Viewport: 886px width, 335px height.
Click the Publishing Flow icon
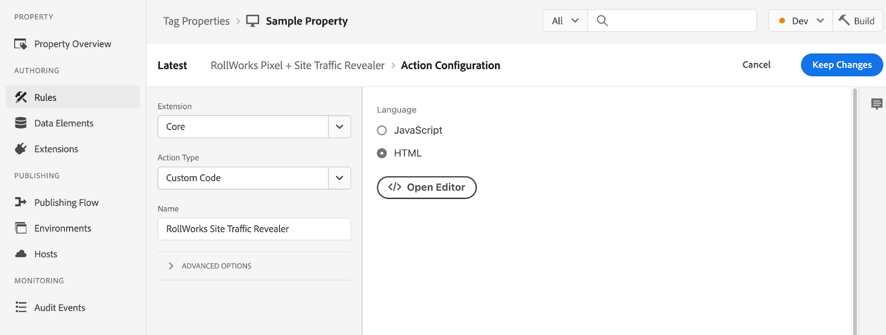pos(21,202)
